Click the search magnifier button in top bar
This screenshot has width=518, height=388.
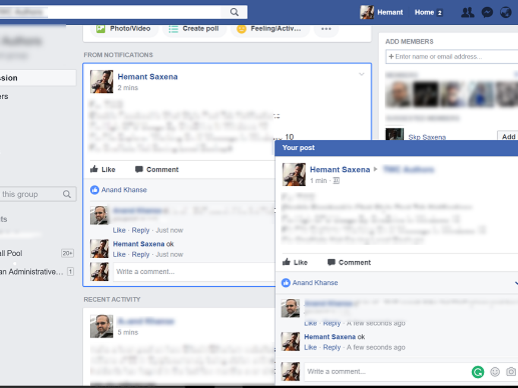point(234,12)
